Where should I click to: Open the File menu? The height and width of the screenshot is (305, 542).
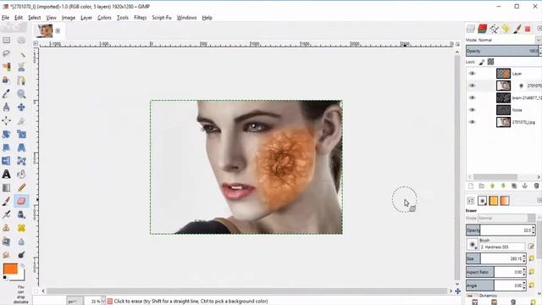6,18
